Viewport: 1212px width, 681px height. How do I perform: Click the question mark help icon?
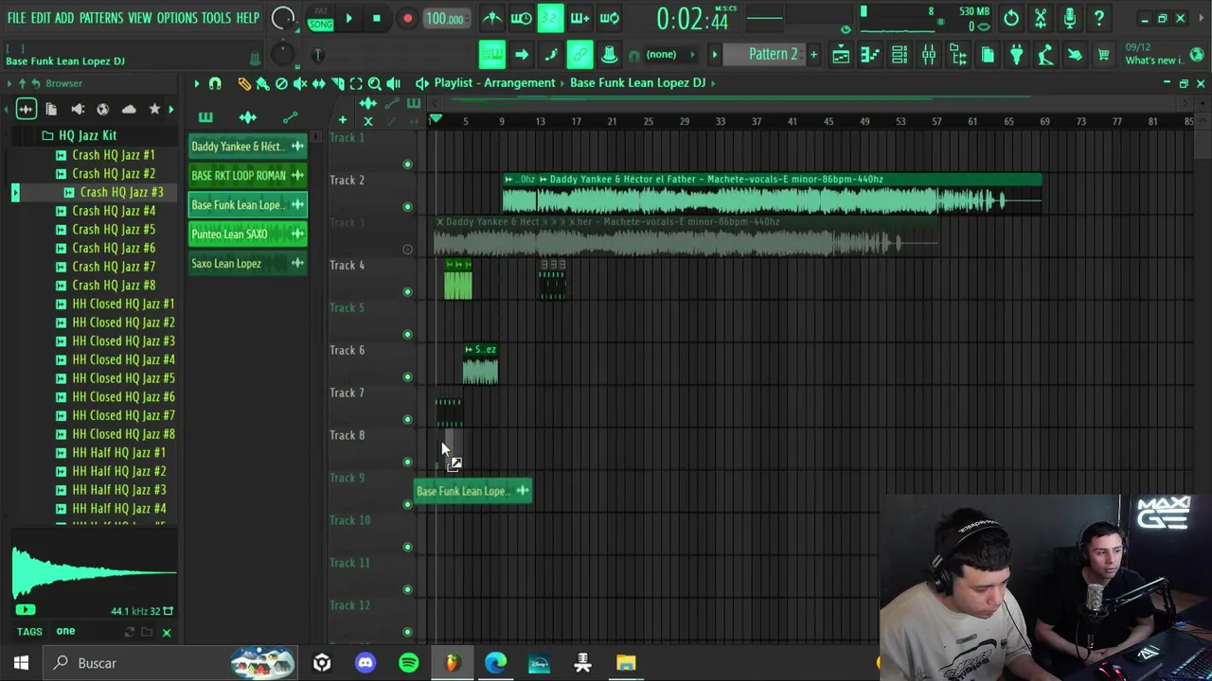[1098, 18]
